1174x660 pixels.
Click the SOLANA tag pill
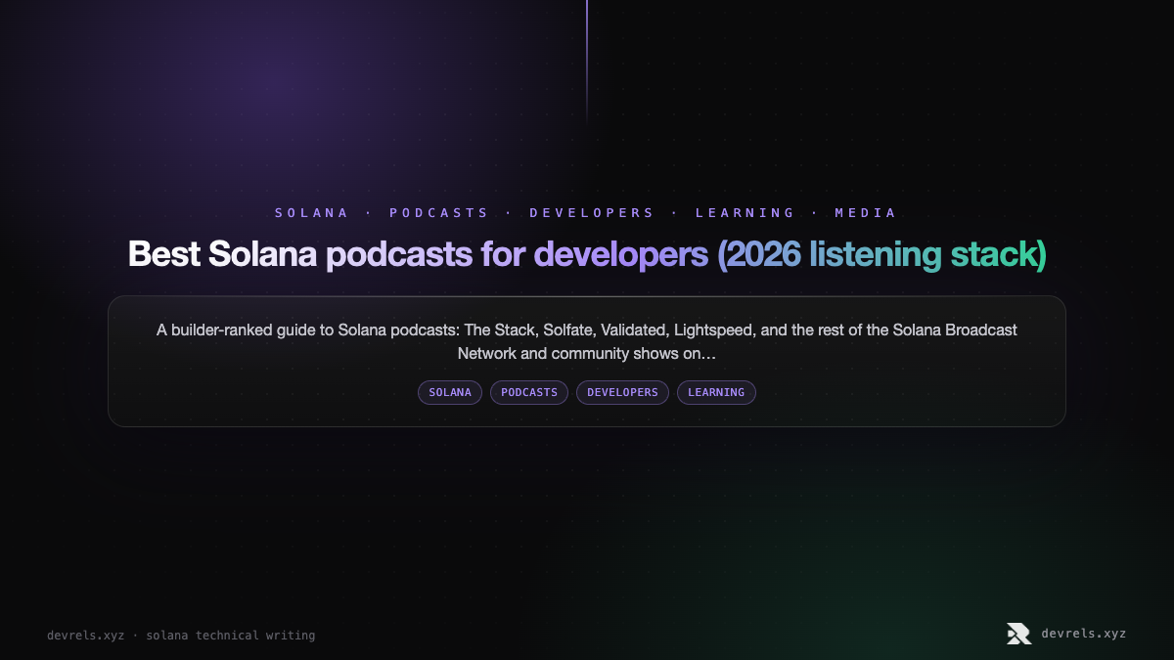[450, 392]
